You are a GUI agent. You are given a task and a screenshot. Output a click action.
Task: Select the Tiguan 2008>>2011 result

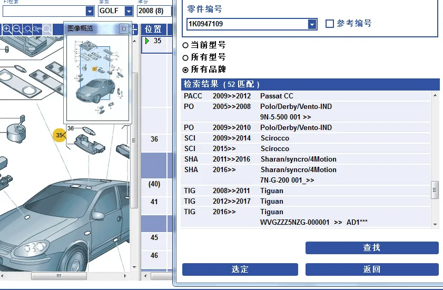coord(306,191)
